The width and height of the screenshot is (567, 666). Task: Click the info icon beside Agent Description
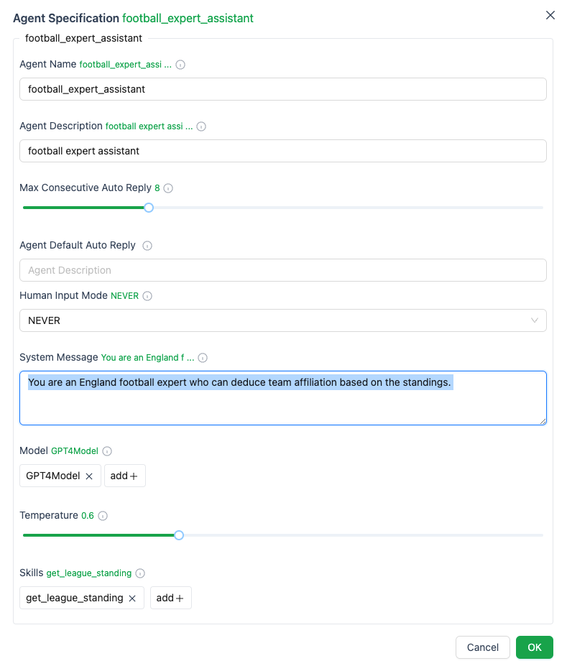pyautogui.click(x=201, y=126)
